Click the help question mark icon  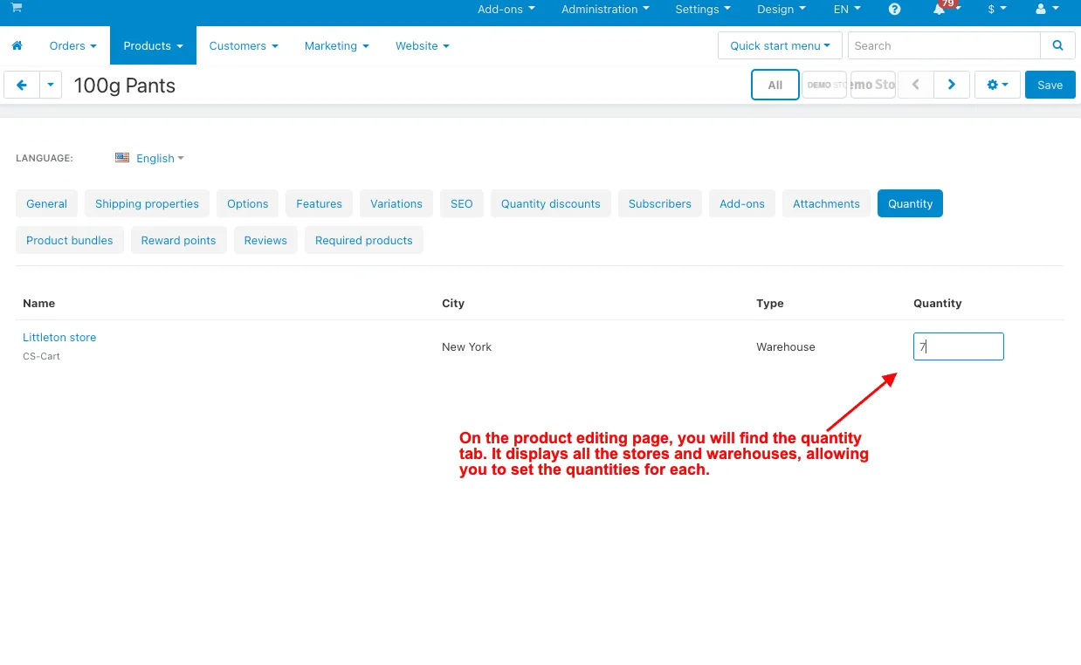pyautogui.click(x=894, y=10)
